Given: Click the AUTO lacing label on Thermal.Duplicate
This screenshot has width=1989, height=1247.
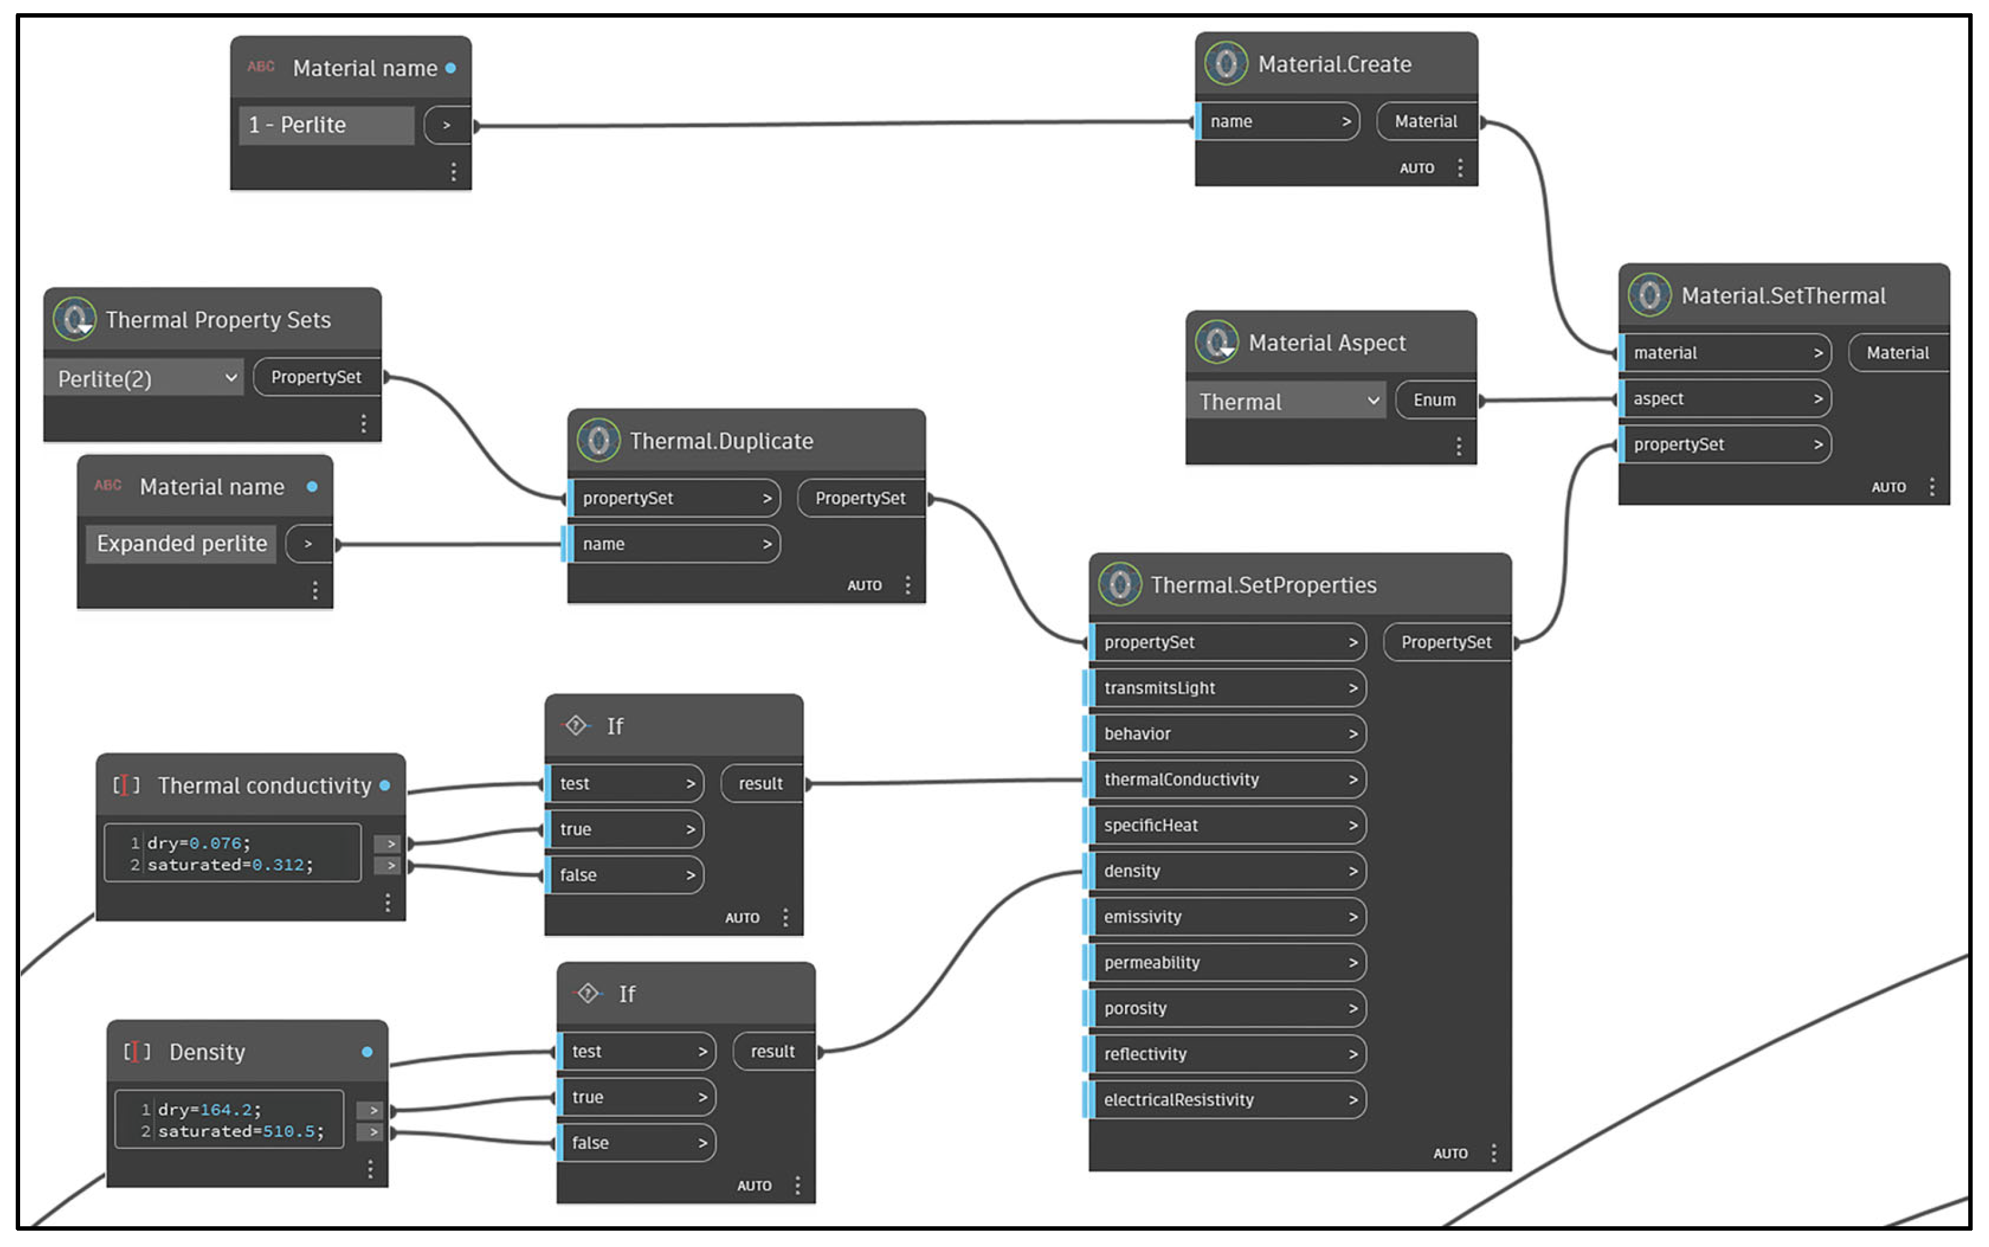Looking at the screenshot, I should coord(864,586).
